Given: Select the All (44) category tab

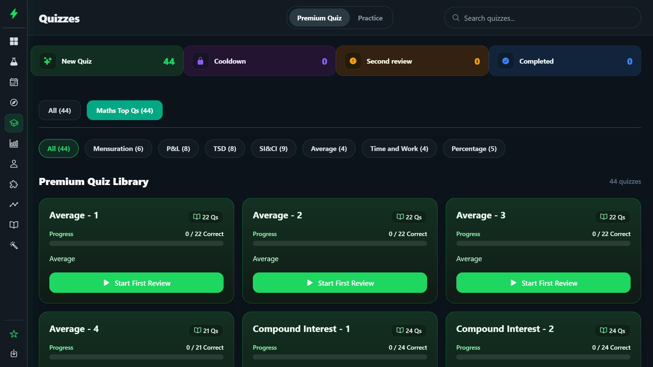Looking at the screenshot, I should point(60,110).
